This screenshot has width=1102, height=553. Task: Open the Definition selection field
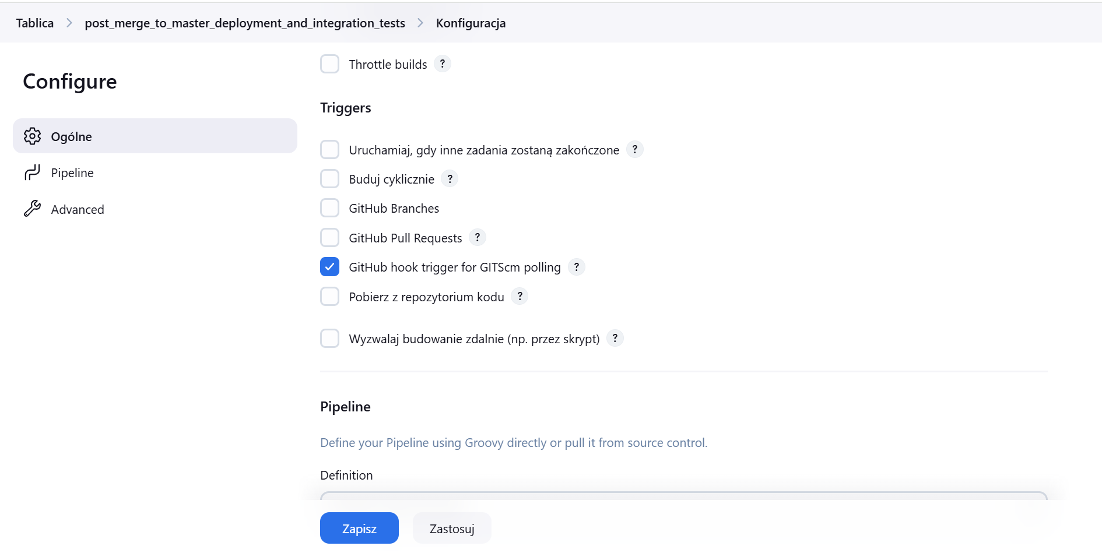[x=683, y=499]
